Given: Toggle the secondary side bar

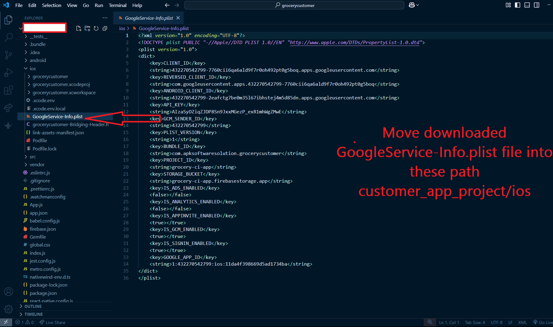Looking at the screenshot, I should [x=537, y=5].
